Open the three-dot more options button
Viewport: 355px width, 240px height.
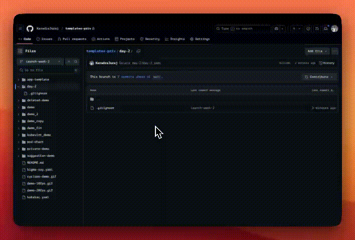point(334,51)
